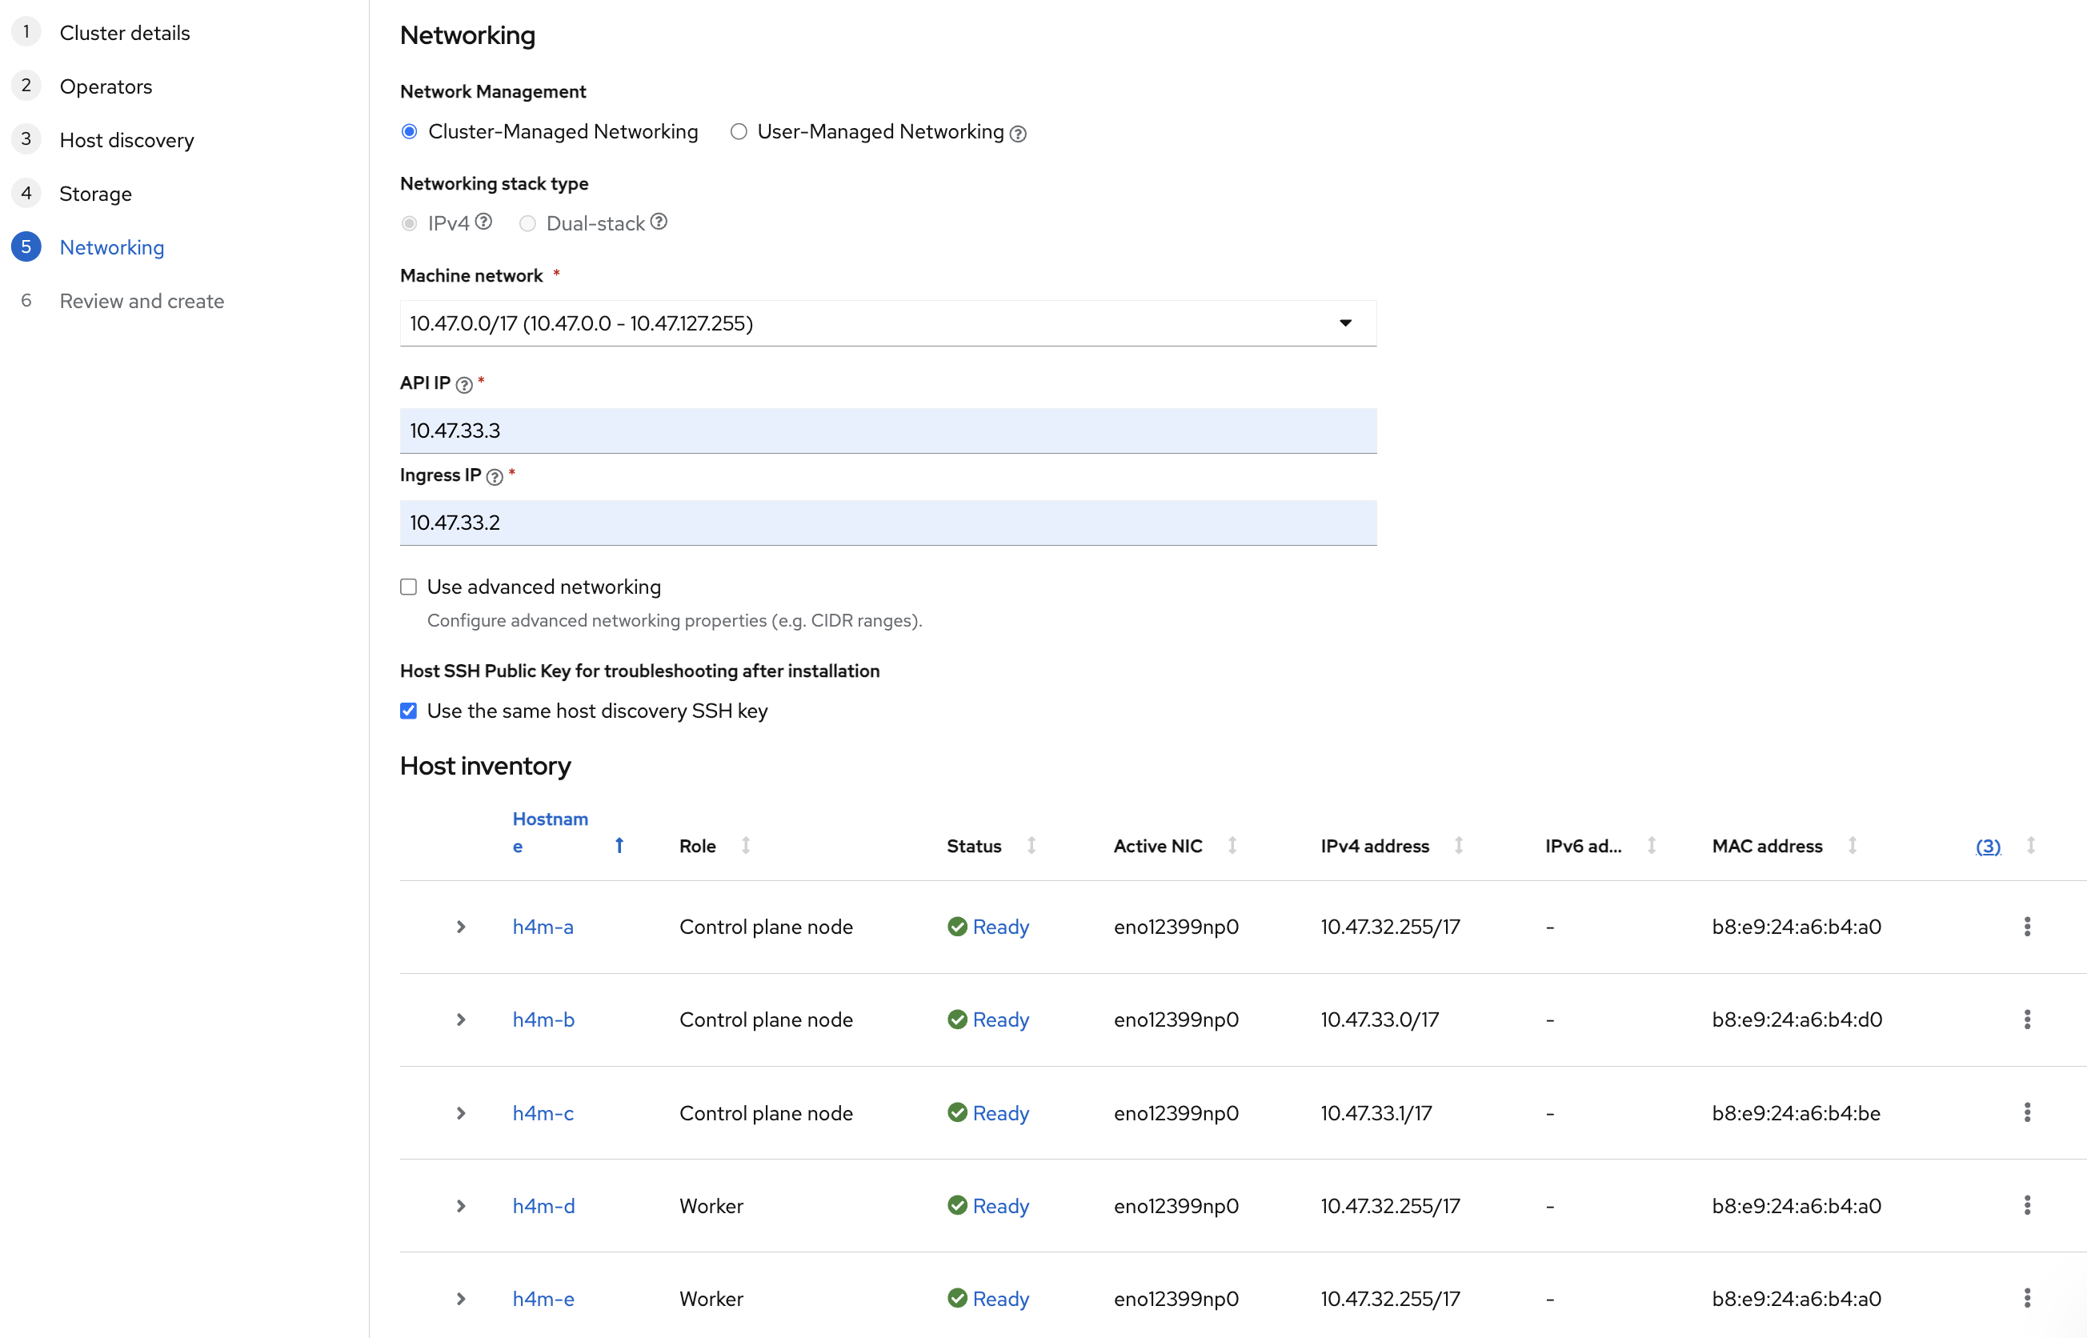The width and height of the screenshot is (2087, 1338).
Task: Uncheck Use the same host discovery SSH key
Action: coord(408,711)
